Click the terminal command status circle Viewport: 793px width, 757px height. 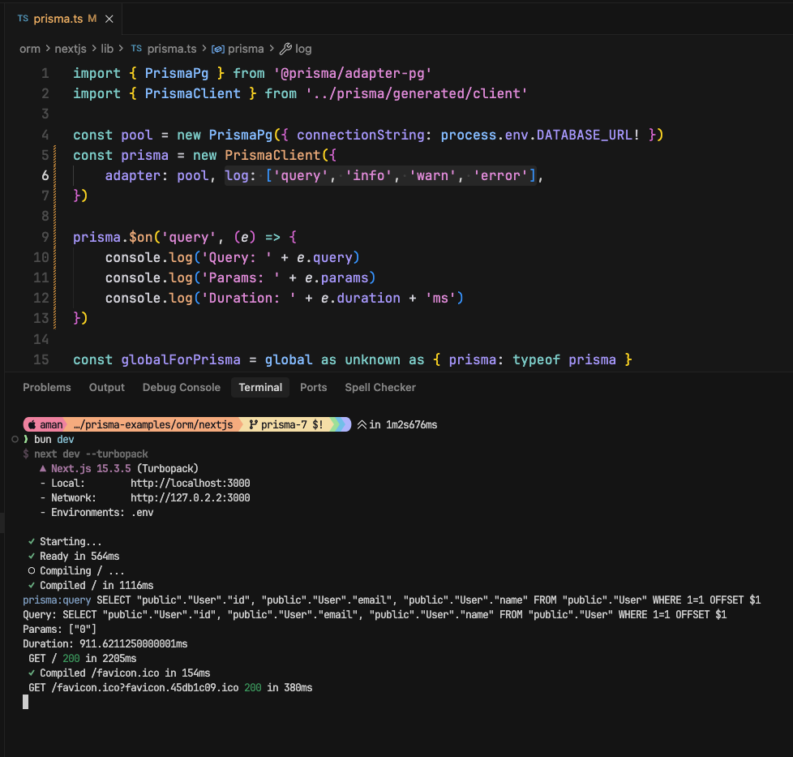tap(15, 439)
